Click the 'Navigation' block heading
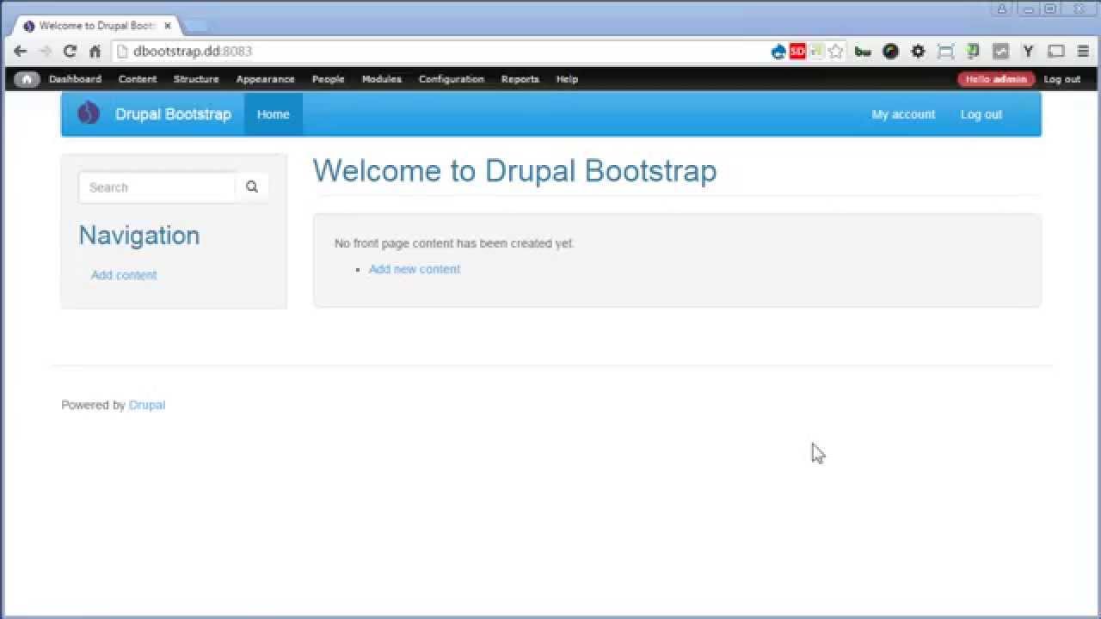Screen dimensions: 1101x619 139,236
